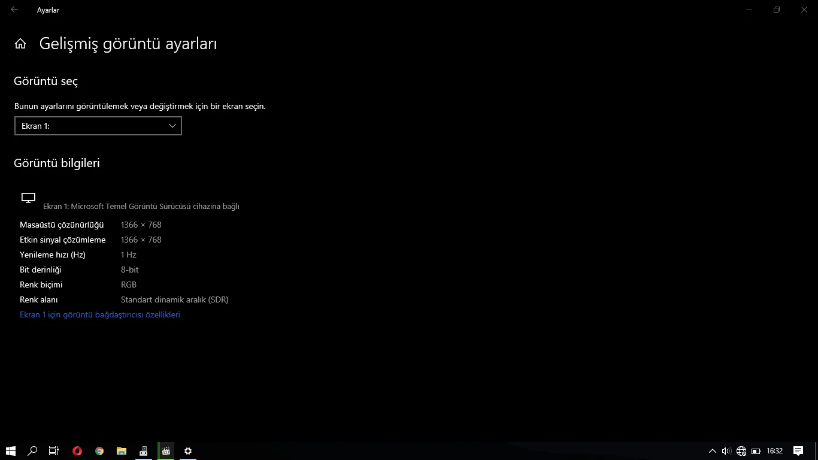Click the '1 Hz' refresh rate value
Image resolution: width=818 pixels, height=460 pixels.
[129, 255]
